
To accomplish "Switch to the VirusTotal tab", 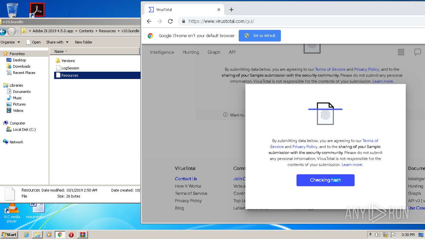I will (184, 10).
